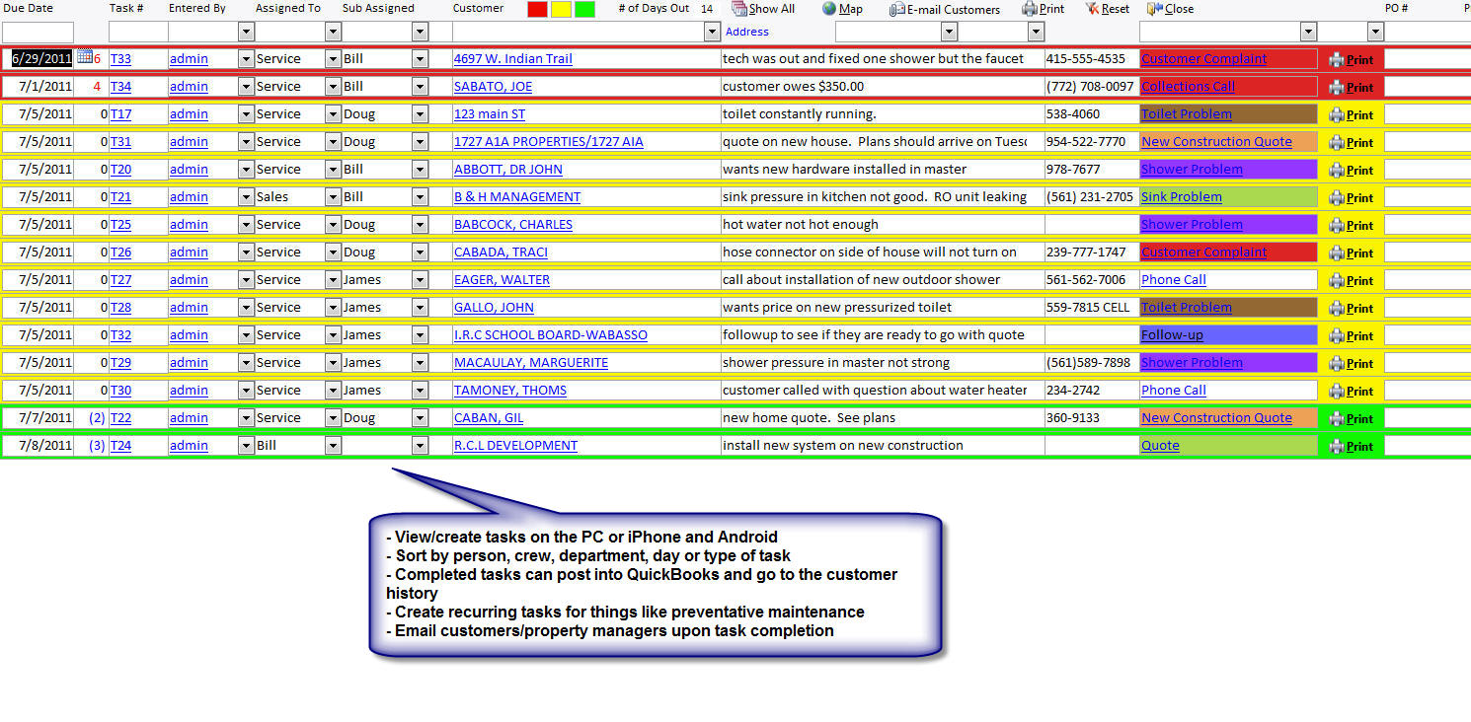Print task T24 using row printer icon
The image size is (1471, 722).
point(1337,446)
